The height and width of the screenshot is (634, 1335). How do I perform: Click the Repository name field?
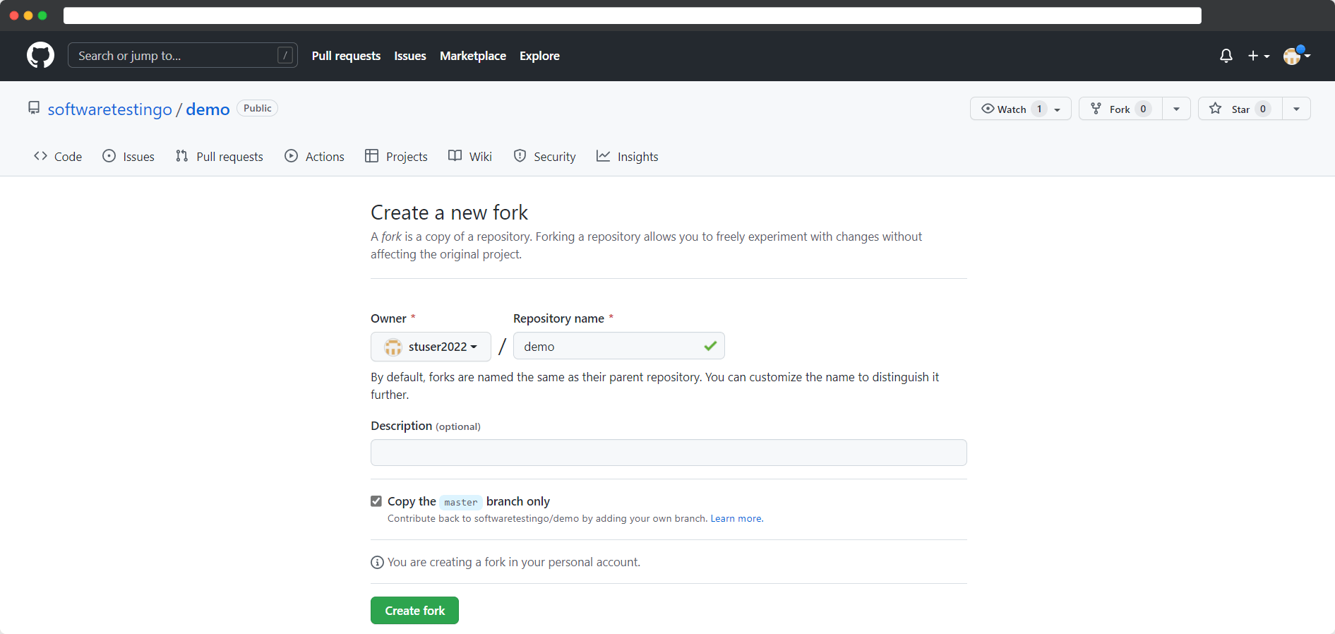[618, 346]
